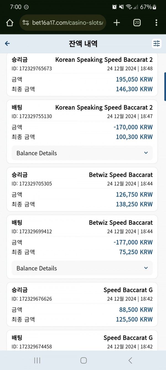Go to the browser home page
166x370 pixels.
(x=10, y=23)
